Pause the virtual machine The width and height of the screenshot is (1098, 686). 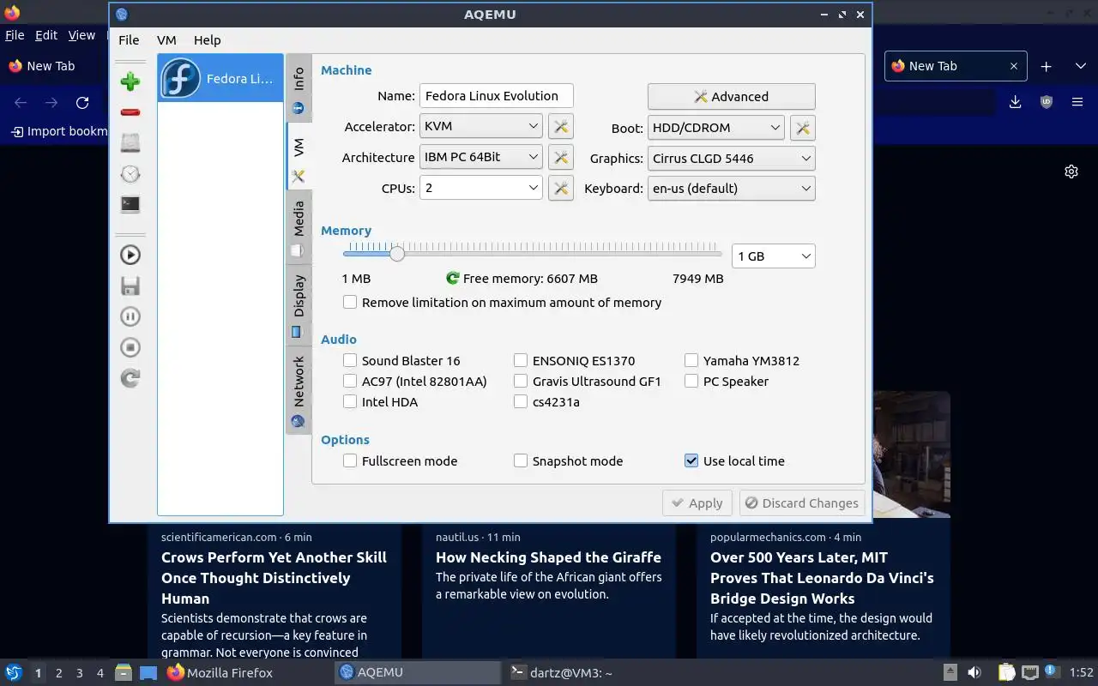click(130, 316)
